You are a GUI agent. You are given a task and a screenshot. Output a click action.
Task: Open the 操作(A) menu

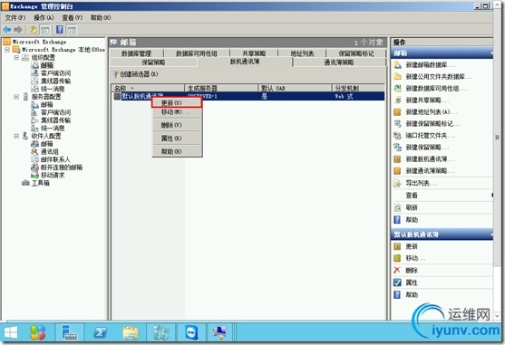44,18
